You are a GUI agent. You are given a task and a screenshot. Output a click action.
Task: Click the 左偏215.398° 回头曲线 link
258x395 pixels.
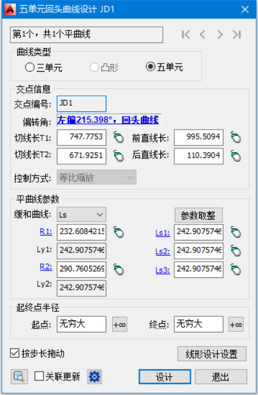(x=108, y=120)
